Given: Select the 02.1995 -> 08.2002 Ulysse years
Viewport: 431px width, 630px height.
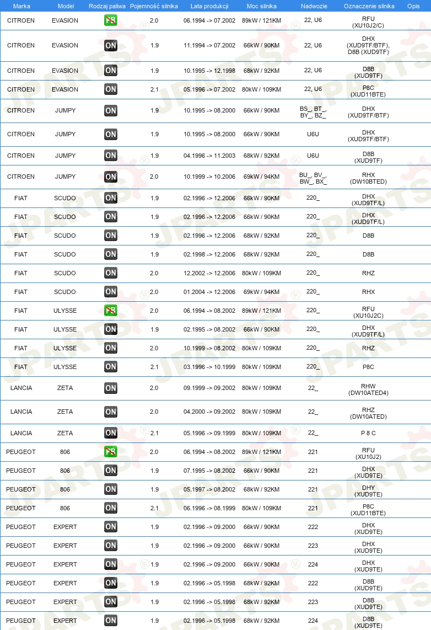Looking at the screenshot, I should coord(209,329).
